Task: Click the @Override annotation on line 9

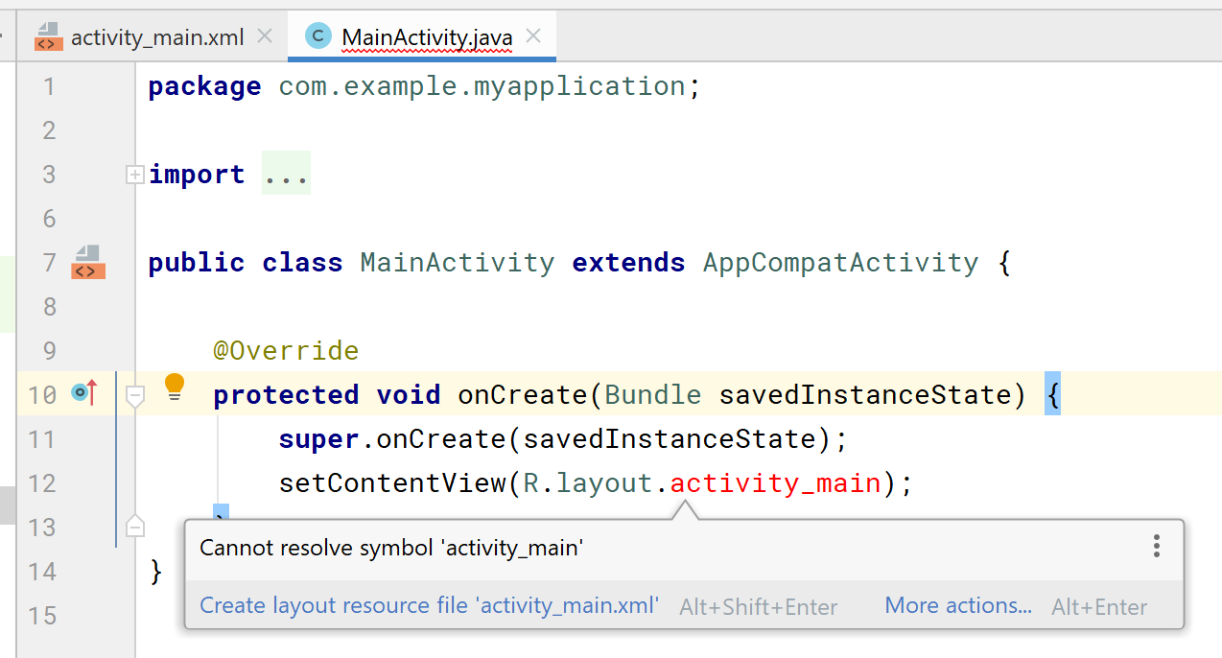Action: 286,351
